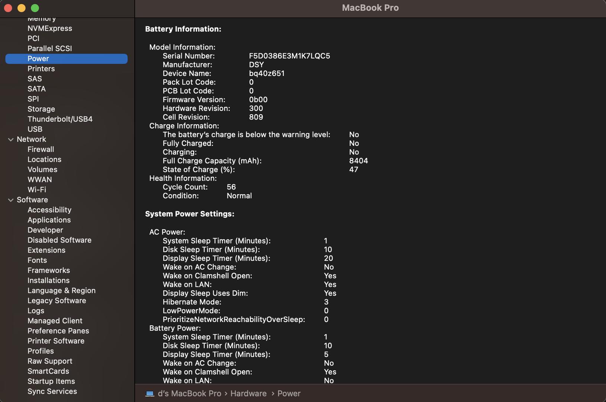
Task: Click Firmware Version value 0b00
Action: (x=258, y=99)
